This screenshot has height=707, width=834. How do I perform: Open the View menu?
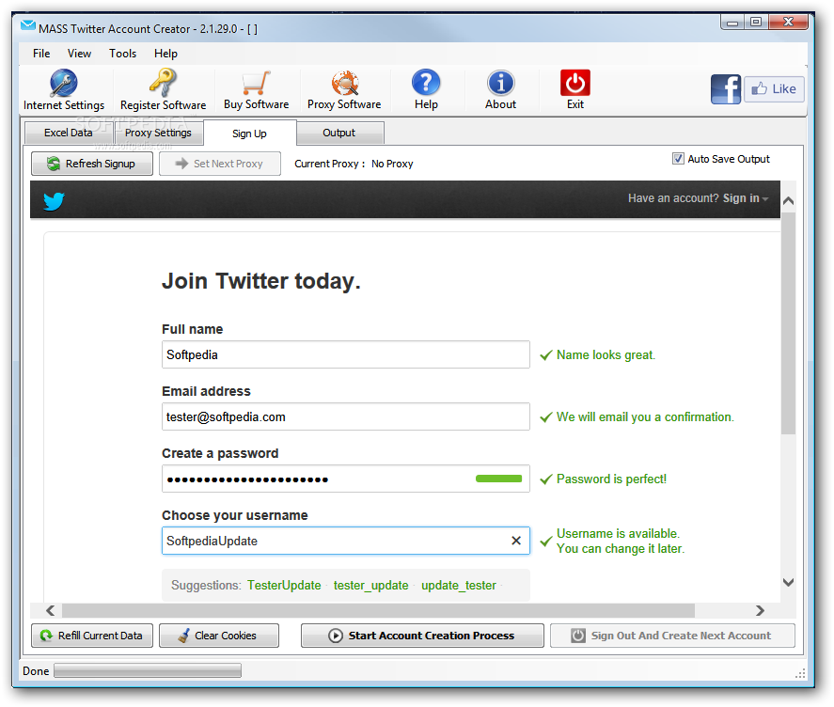79,54
